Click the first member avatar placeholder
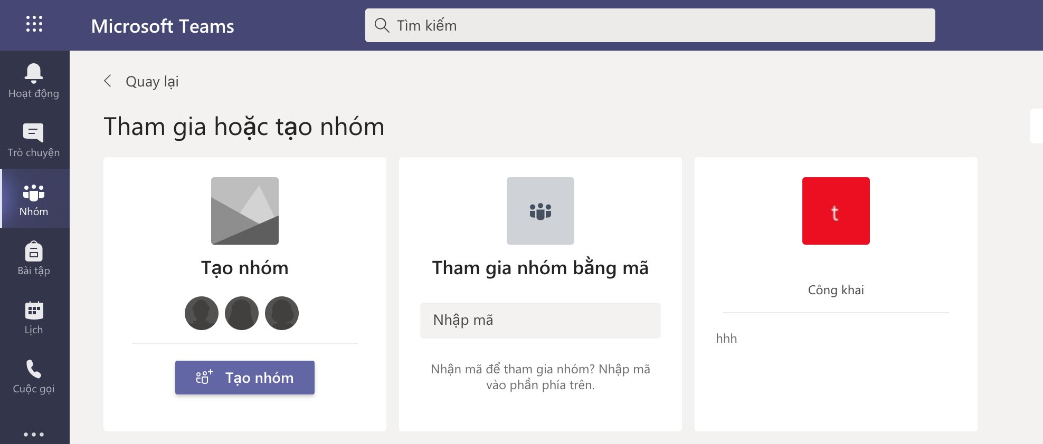 (202, 313)
